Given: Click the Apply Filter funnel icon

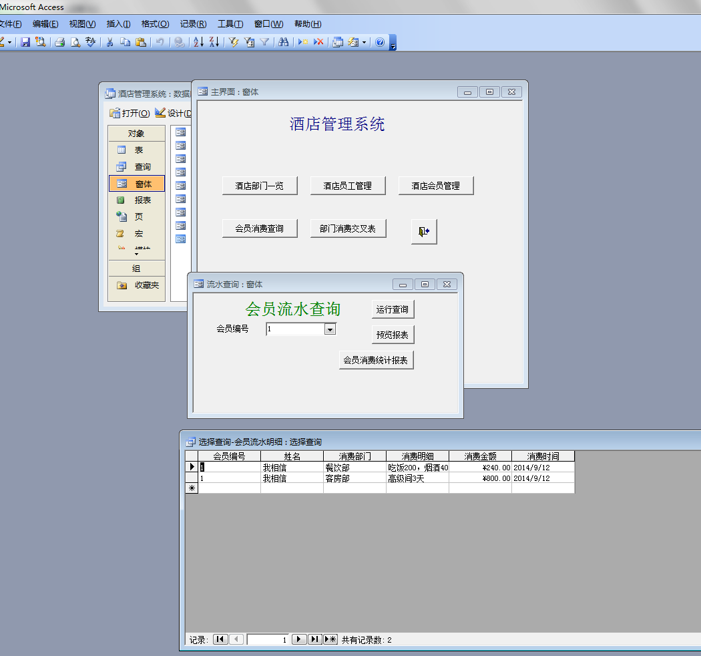Looking at the screenshot, I should [x=264, y=42].
